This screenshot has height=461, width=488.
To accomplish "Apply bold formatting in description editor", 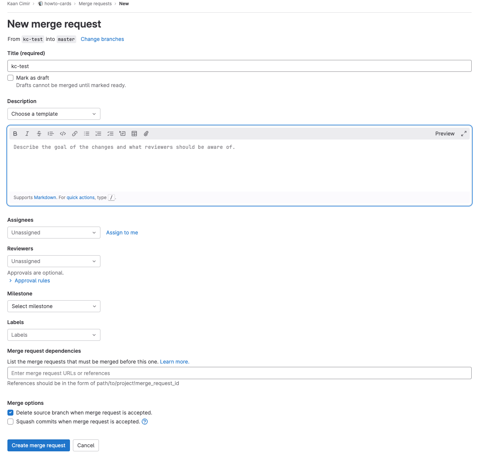I will [15, 134].
